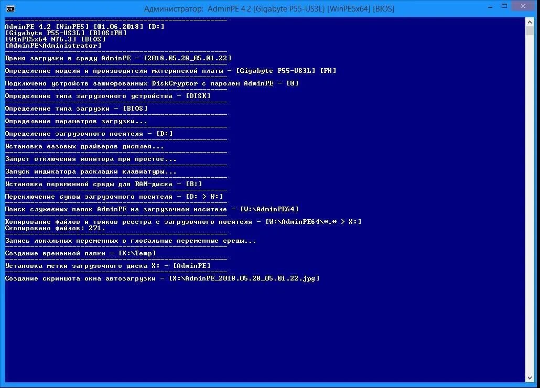Click line 'Подключено устройств зашифрованных DiskCryptor'
540x388 pixels.
click(152, 83)
